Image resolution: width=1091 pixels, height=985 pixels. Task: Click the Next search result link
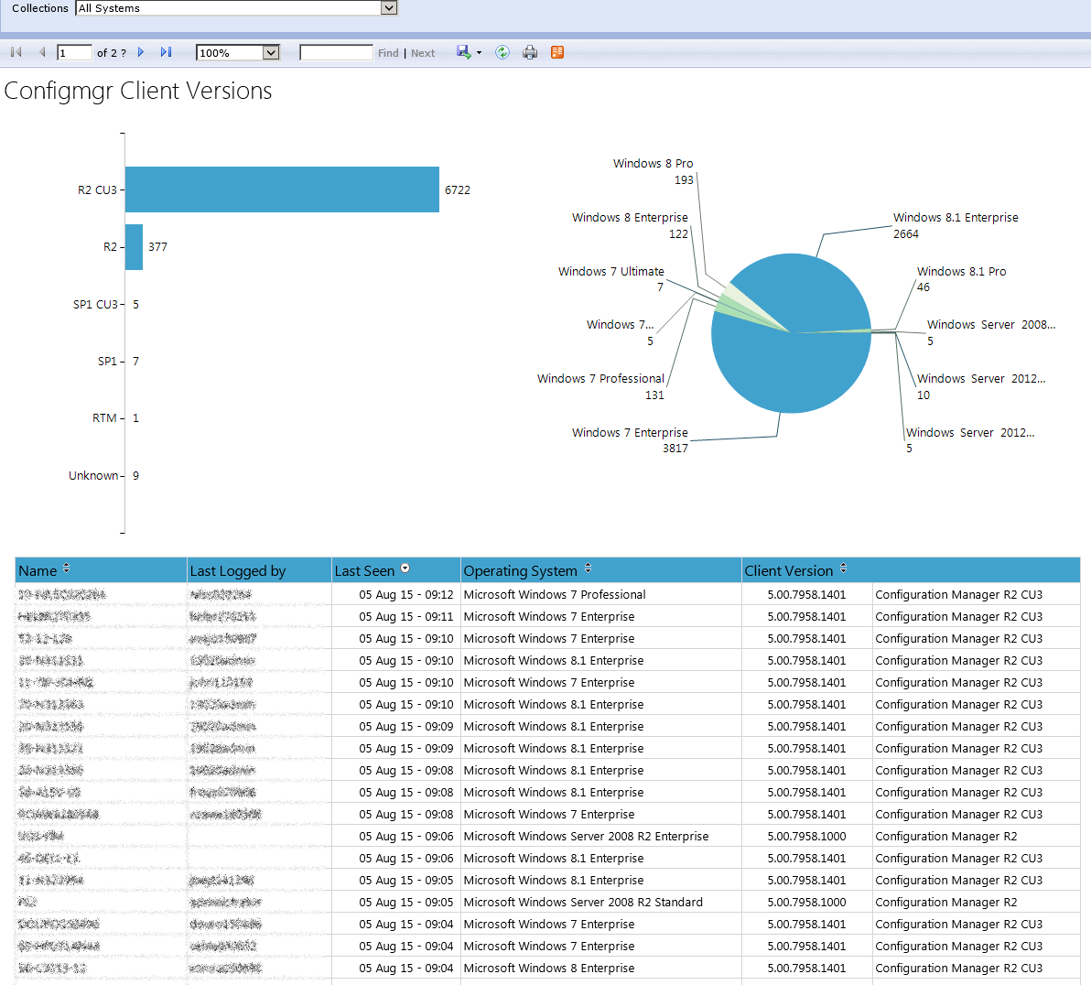coord(423,52)
